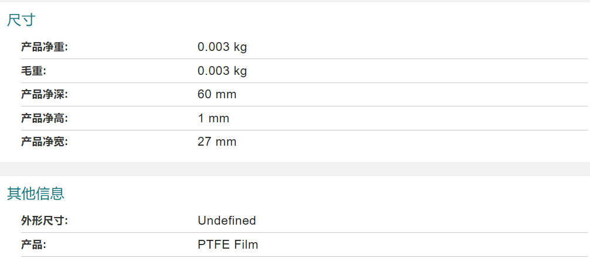Click the 0.003 kg net weight value
The image size is (590, 258).
(222, 47)
